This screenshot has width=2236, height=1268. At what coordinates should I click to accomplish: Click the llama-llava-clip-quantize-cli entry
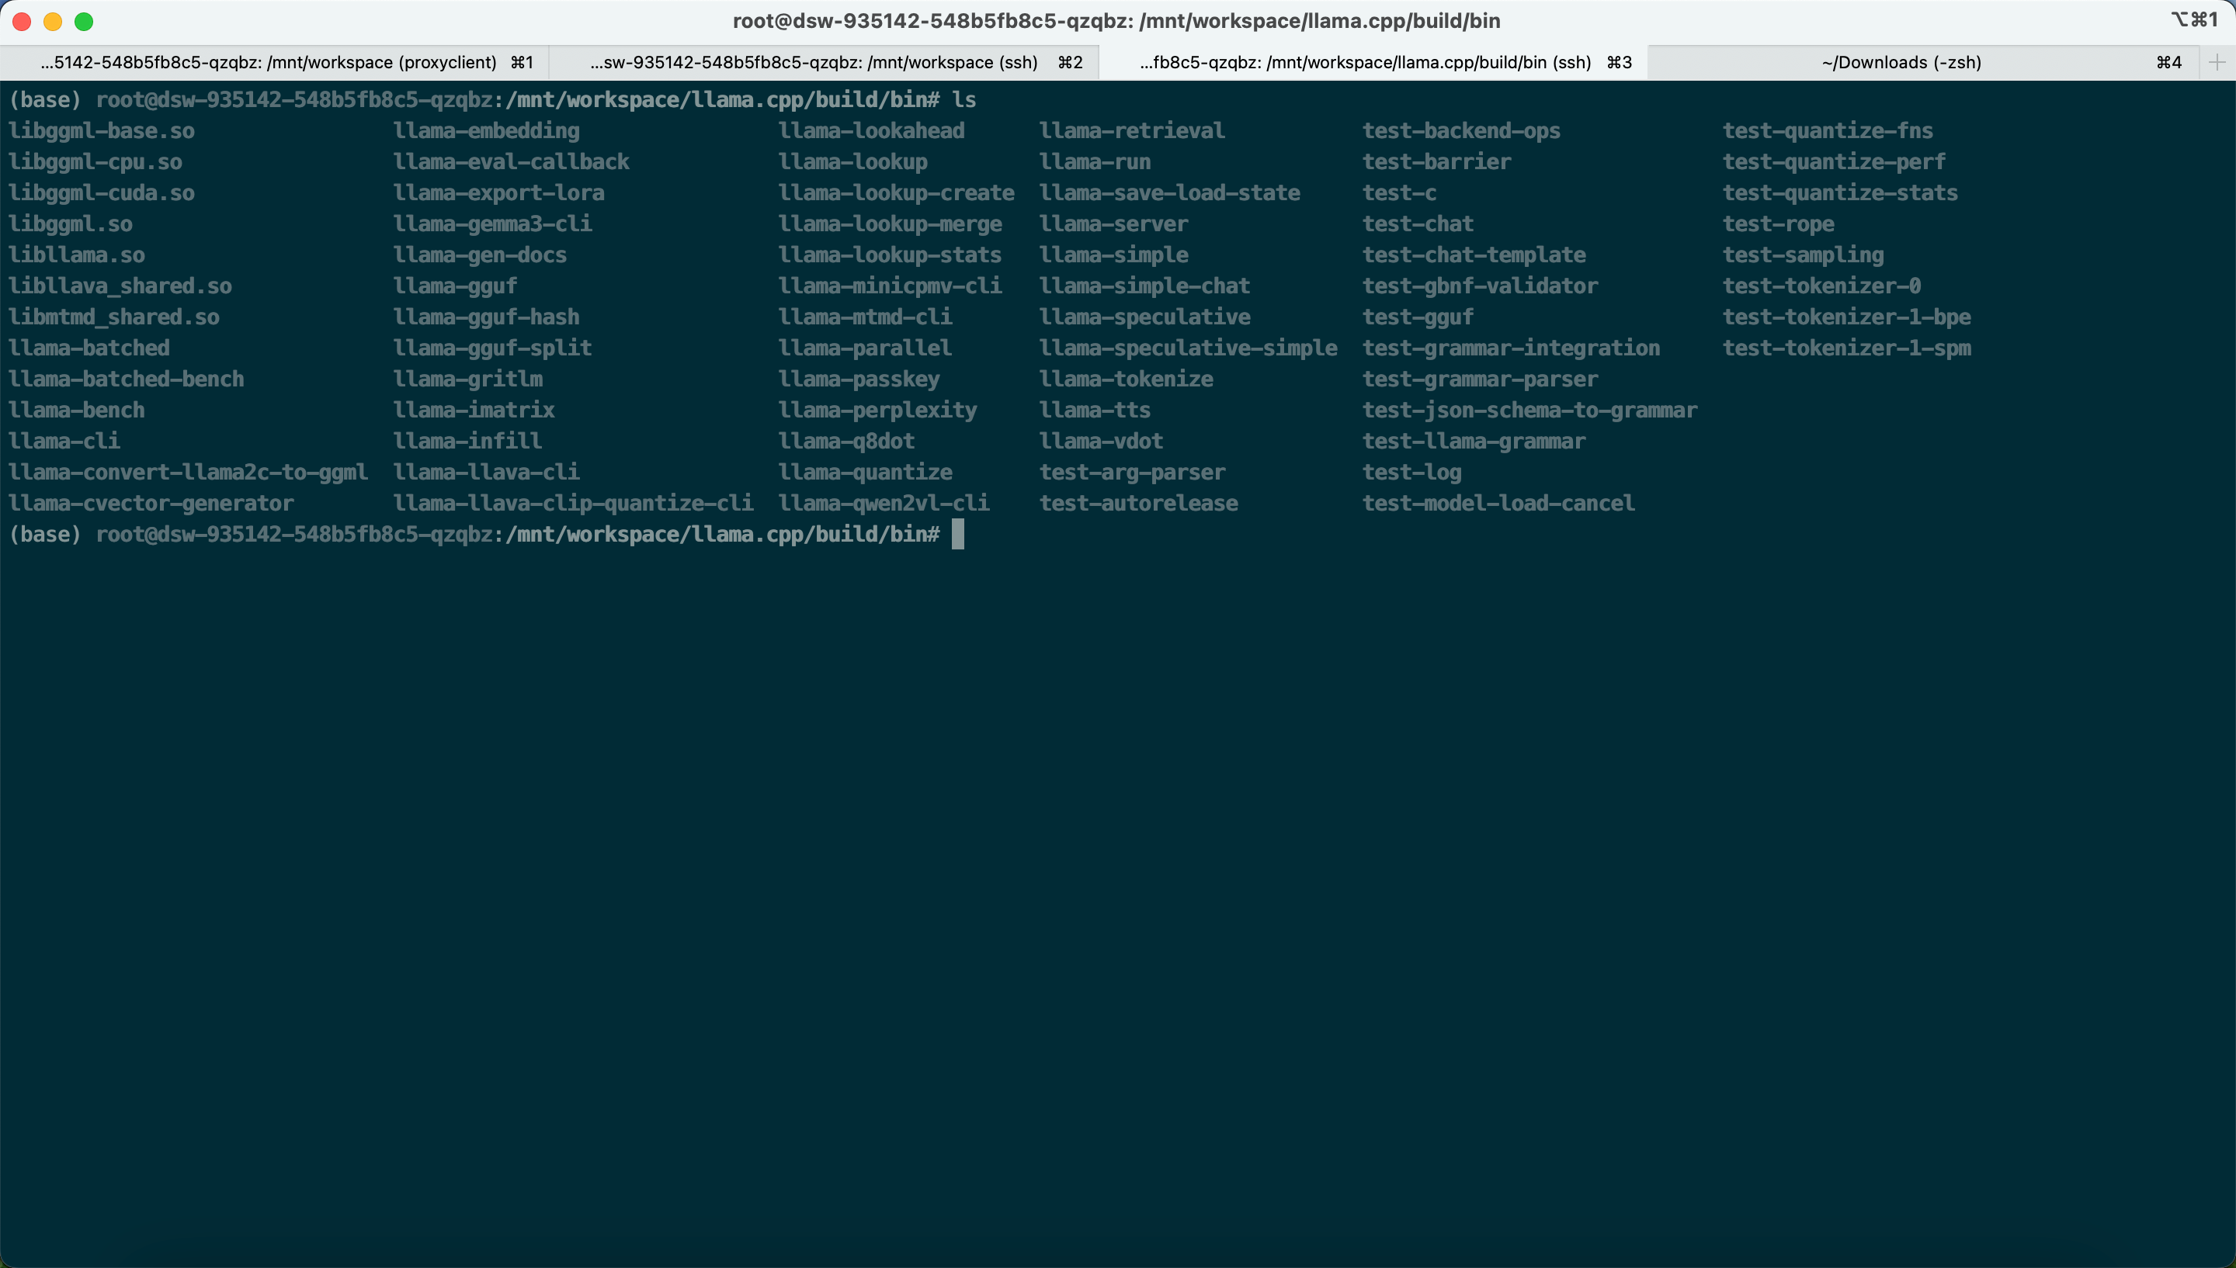573,504
